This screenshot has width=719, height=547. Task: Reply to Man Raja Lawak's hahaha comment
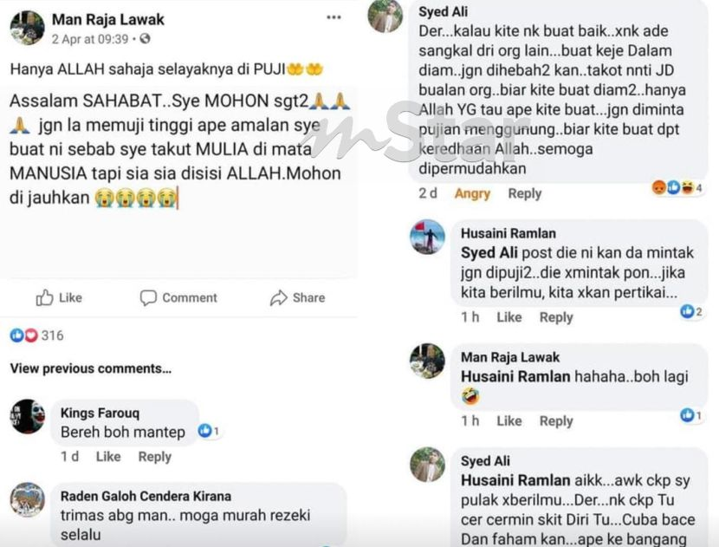pos(556,421)
